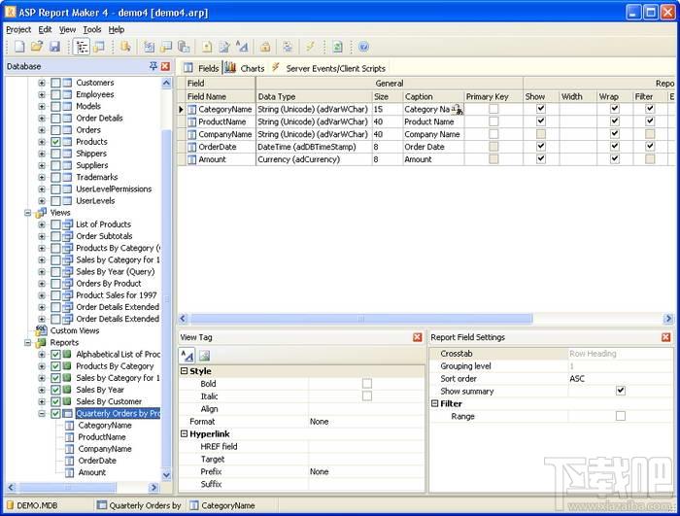Open the Help menu
This screenshot has width=680, height=516.
pyautogui.click(x=117, y=29)
